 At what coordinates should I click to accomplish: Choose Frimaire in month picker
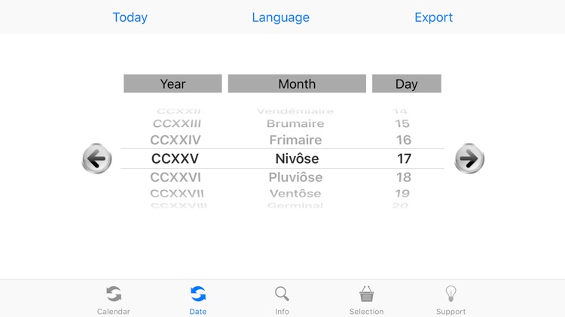pos(295,140)
